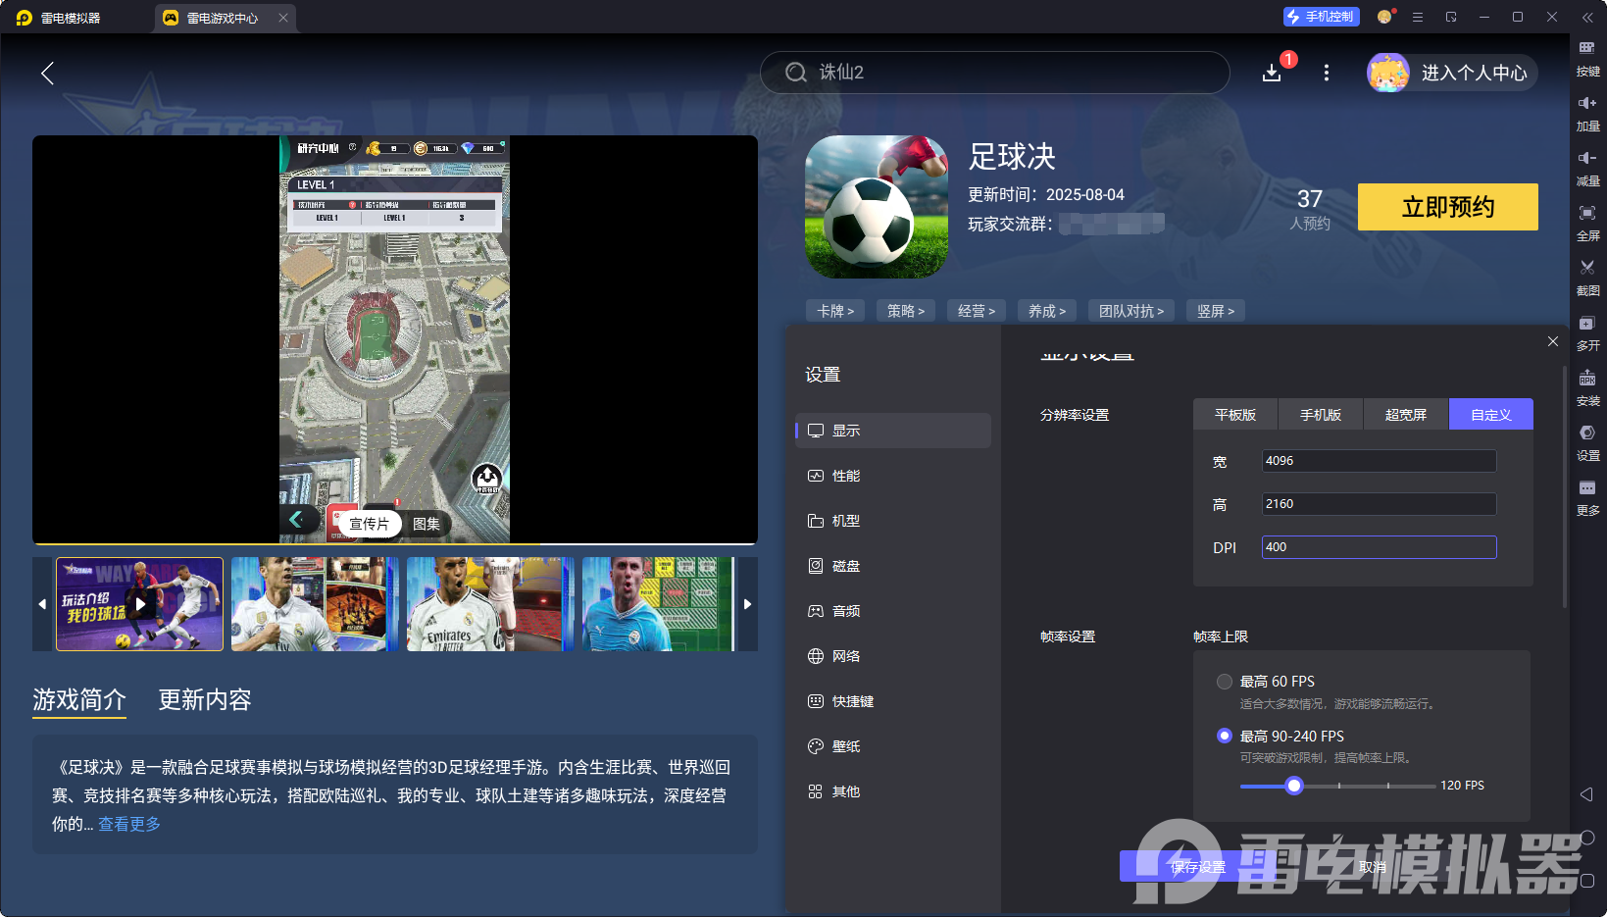This screenshot has width=1607, height=917.
Task: Switch to the 游戏简介 tab
Action: click(79, 699)
